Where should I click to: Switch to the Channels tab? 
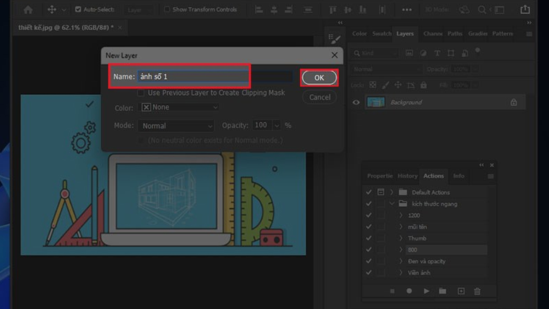(x=432, y=34)
